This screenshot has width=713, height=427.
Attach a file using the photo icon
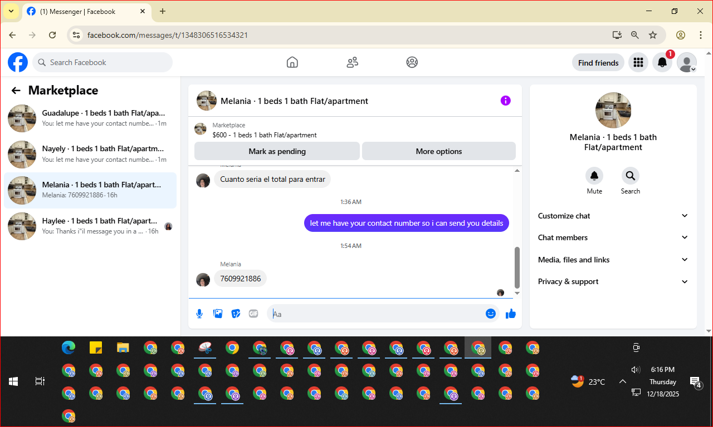[x=218, y=314]
